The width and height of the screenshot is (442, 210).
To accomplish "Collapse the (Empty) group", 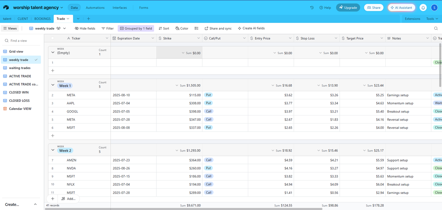I will pos(53,53).
